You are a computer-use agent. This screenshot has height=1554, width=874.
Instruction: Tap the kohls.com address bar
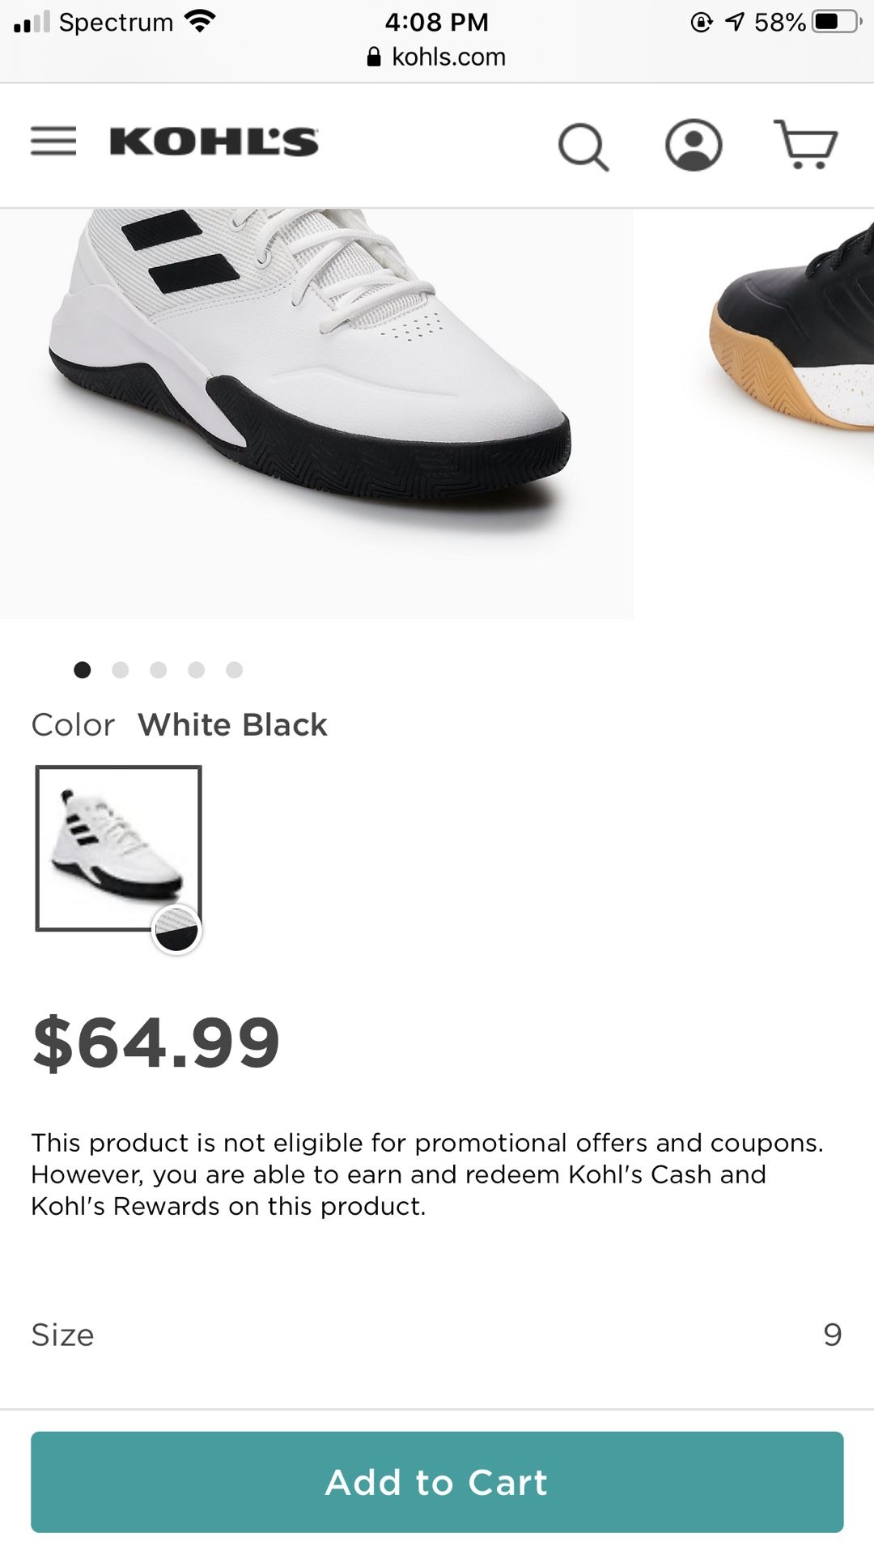click(437, 57)
